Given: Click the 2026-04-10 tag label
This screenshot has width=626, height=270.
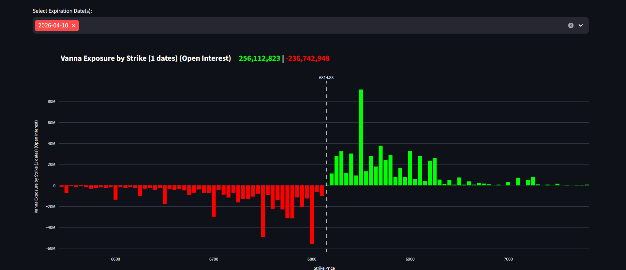Looking at the screenshot, I should click(x=53, y=25).
